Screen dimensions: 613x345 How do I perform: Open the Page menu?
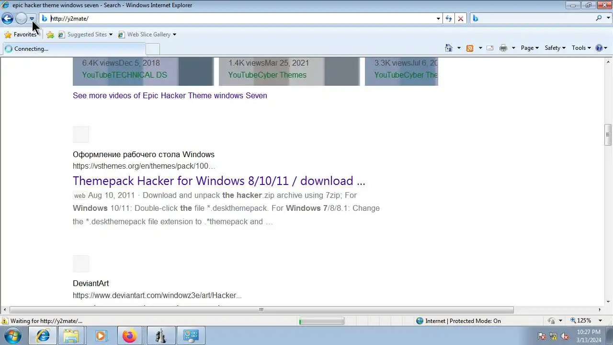[530, 48]
